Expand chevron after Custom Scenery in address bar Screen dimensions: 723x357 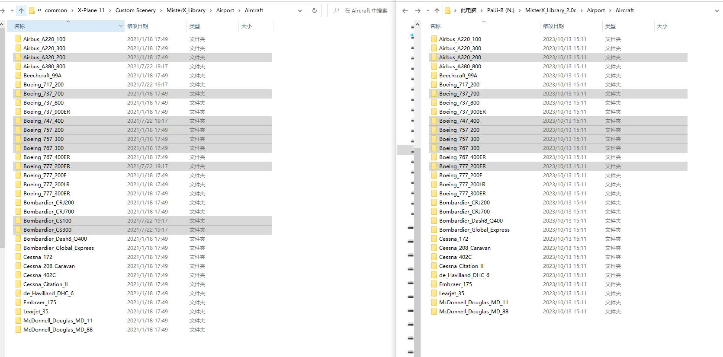tap(161, 10)
